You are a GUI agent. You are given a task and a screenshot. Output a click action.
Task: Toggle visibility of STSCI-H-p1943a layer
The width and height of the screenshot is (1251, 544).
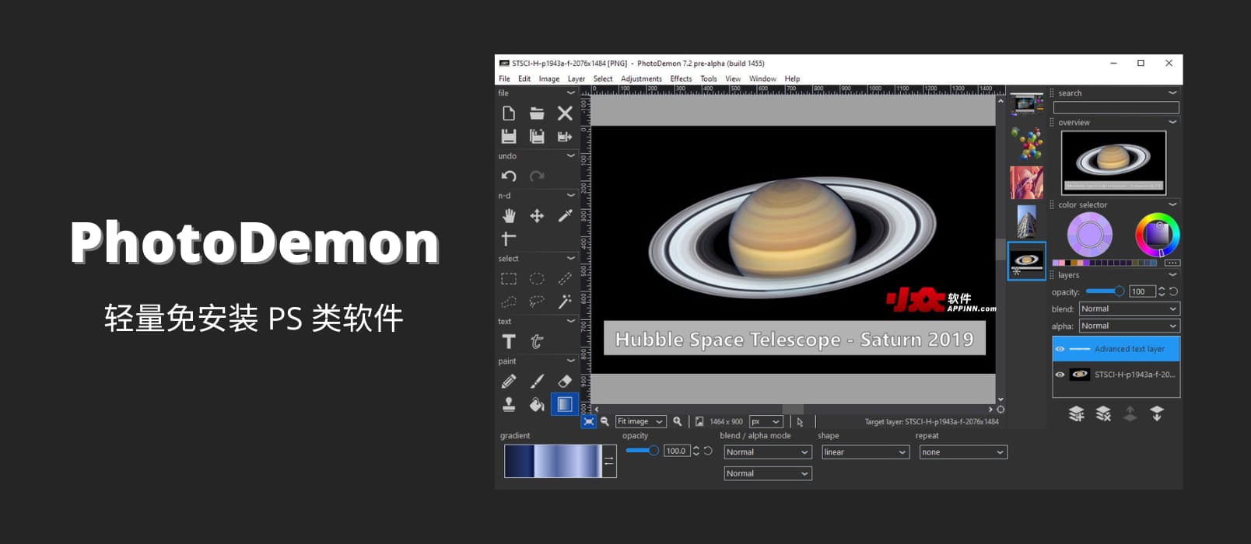pyautogui.click(x=1060, y=375)
